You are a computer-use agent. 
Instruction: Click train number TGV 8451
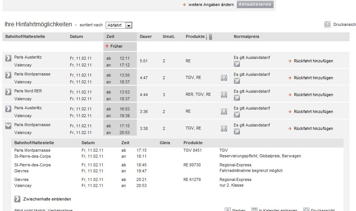(192, 150)
